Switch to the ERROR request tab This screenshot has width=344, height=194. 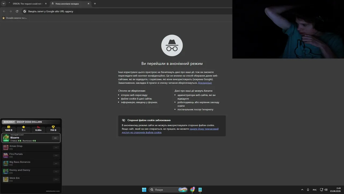(x=28, y=4)
